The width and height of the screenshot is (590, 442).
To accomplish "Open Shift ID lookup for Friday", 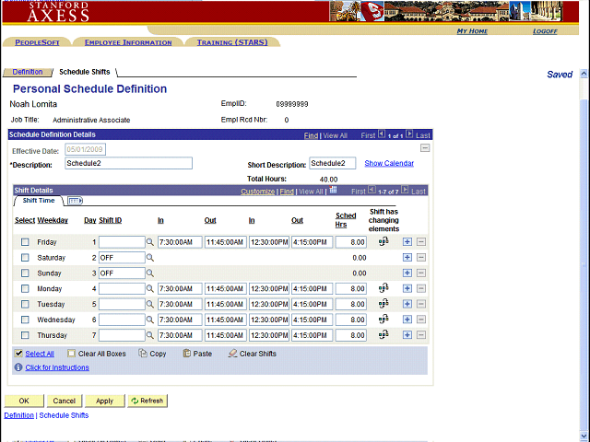I will tap(150, 242).
